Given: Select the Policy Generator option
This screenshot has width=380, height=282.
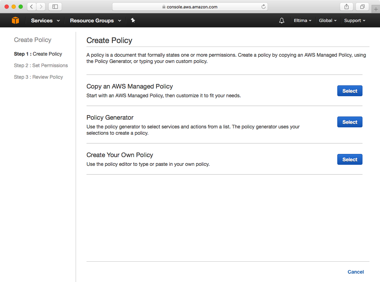Looking at the screenshot, I should [x=350, y=122].
